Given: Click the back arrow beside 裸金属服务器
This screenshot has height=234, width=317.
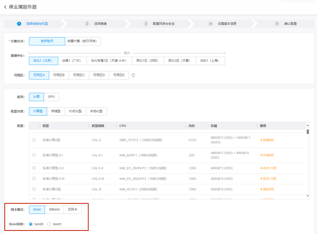Looking at the screenshot, I should tap(5, 7).
